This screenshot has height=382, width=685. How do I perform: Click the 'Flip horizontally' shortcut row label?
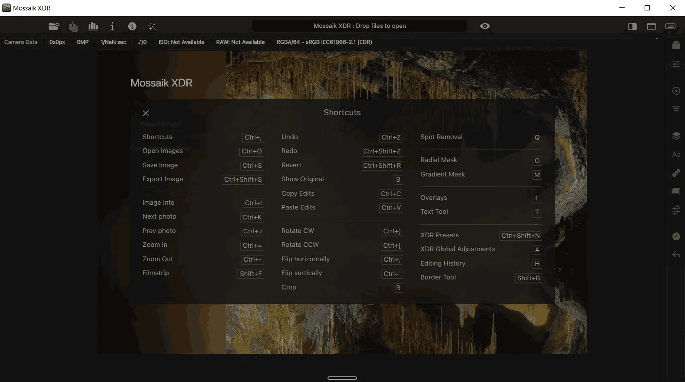(306, 259)
